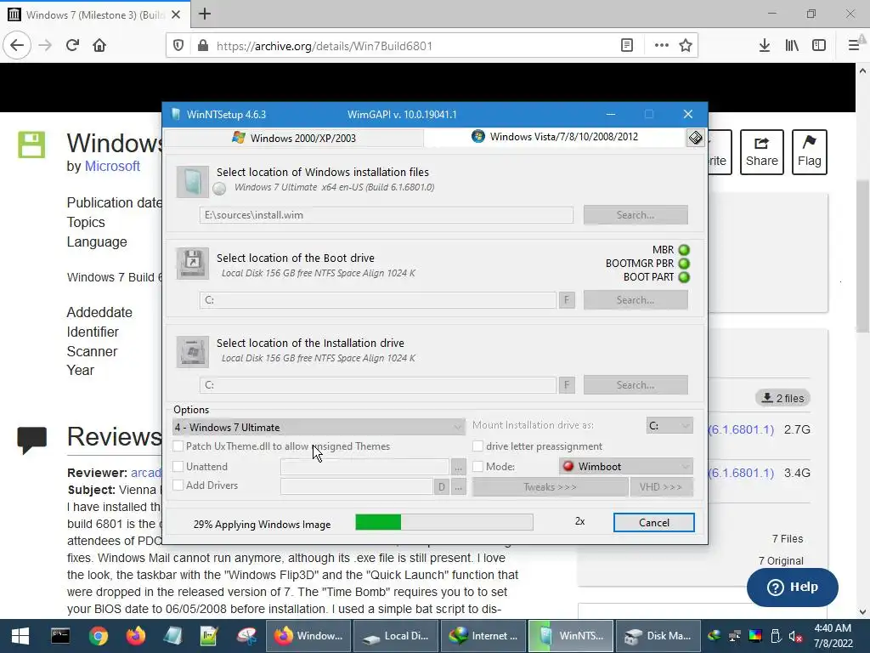Check drive letter preassignment box
The width and height of the screenshot is (870, 653).
click(x=477, y=446)
